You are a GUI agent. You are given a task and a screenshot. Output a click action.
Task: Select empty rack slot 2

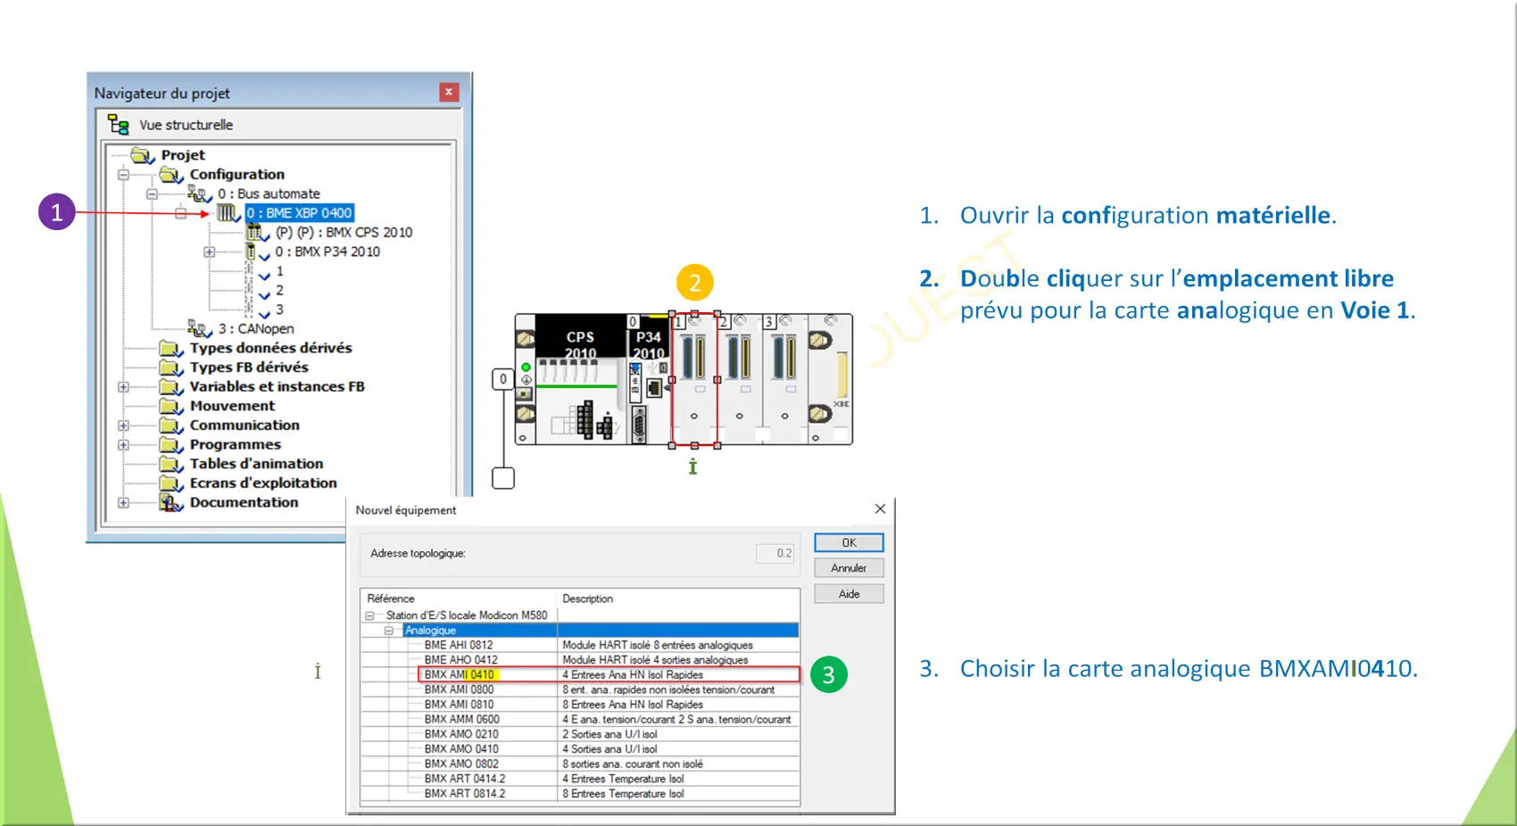tap(740, 379)
